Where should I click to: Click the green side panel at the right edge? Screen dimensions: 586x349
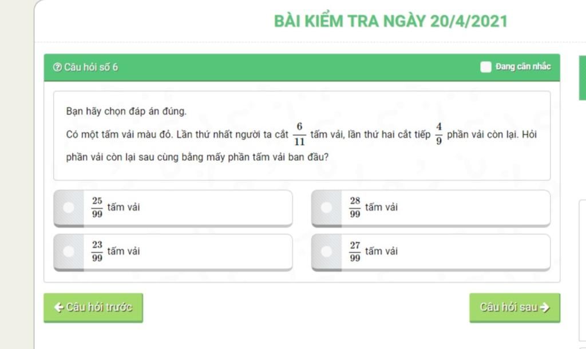tap(582, 78)
